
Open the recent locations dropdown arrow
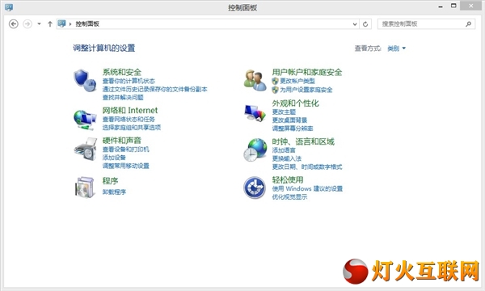click(39, 23)
